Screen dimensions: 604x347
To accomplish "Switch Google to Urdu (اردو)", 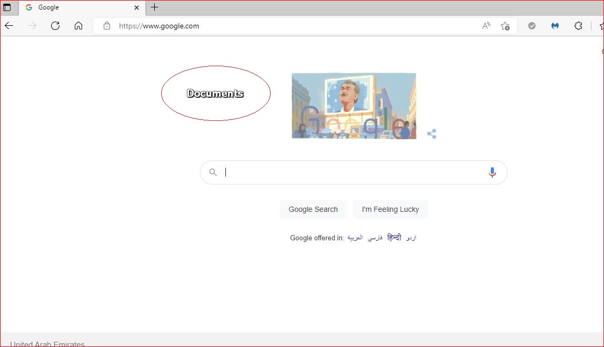I will [411, 238].
